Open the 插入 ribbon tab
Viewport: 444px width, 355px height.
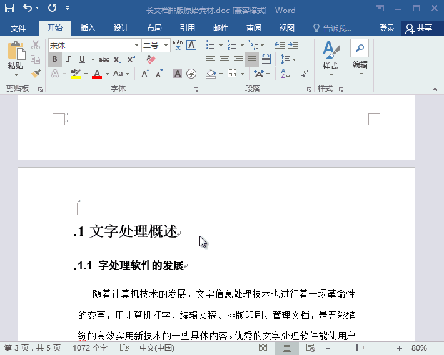point(88,28)
